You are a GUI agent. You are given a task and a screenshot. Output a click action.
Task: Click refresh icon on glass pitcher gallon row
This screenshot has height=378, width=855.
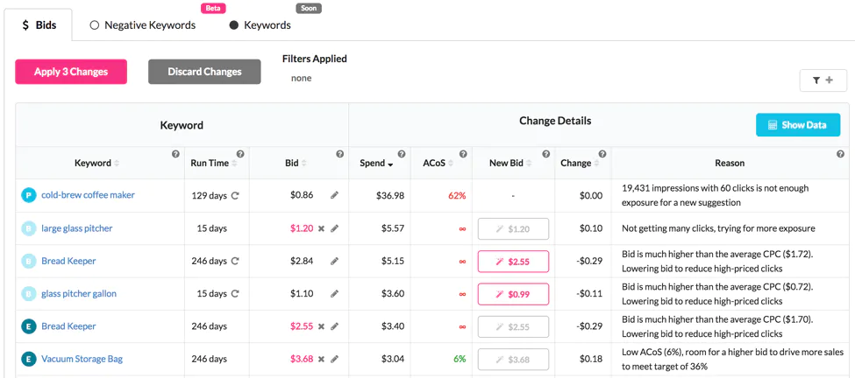[235, 294]
